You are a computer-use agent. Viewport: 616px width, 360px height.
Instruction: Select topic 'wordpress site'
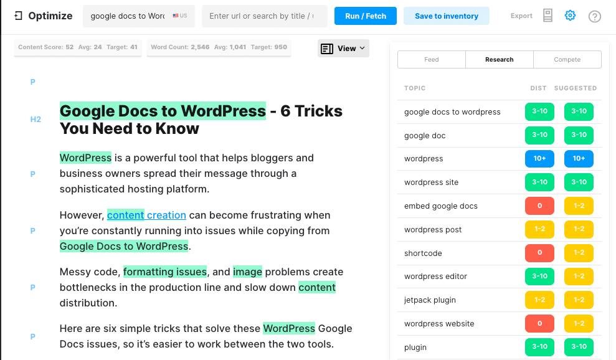point(432,182)
